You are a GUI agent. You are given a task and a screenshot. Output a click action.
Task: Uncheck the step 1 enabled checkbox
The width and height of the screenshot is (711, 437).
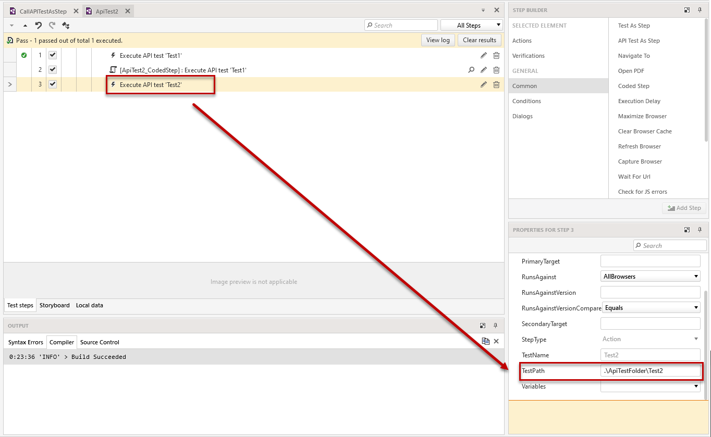53,55
